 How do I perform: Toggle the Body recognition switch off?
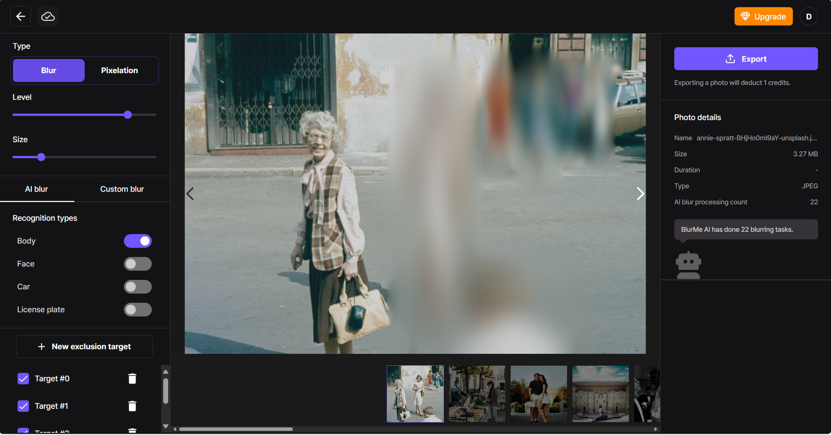(138, 241)
